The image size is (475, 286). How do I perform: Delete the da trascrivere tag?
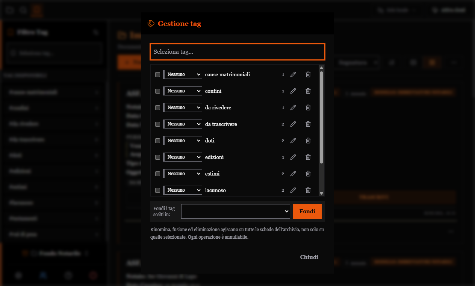308,124
